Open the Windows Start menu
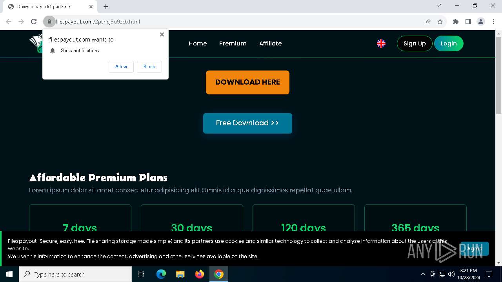The height and width of the screenshot is (282, 502). [9, 274]
